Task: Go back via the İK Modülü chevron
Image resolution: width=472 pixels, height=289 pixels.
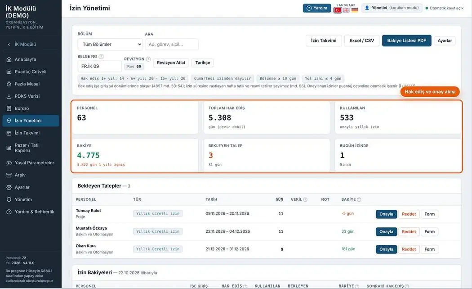Action: click(x=9, y=44)
